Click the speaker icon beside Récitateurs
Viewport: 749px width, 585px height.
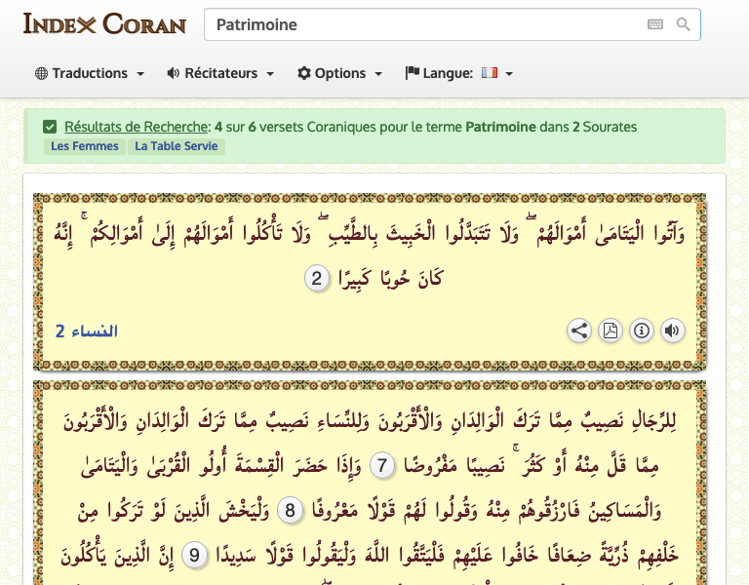click(x=173, y=73)
